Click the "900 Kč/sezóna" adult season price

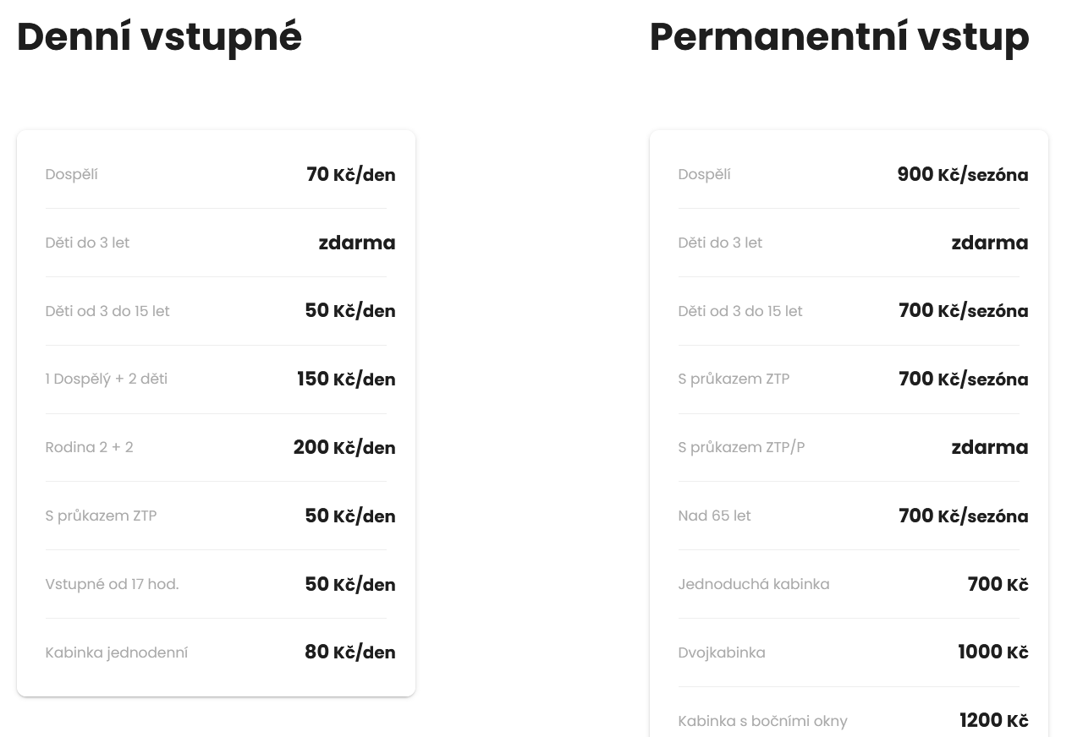962,175
